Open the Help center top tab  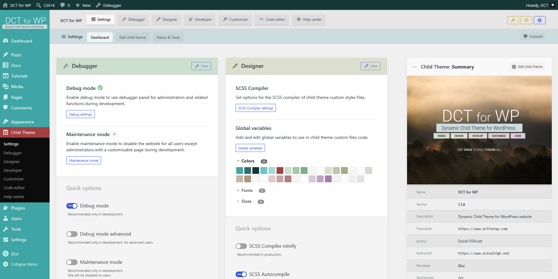pyautogui.click(x=309, y=20)
